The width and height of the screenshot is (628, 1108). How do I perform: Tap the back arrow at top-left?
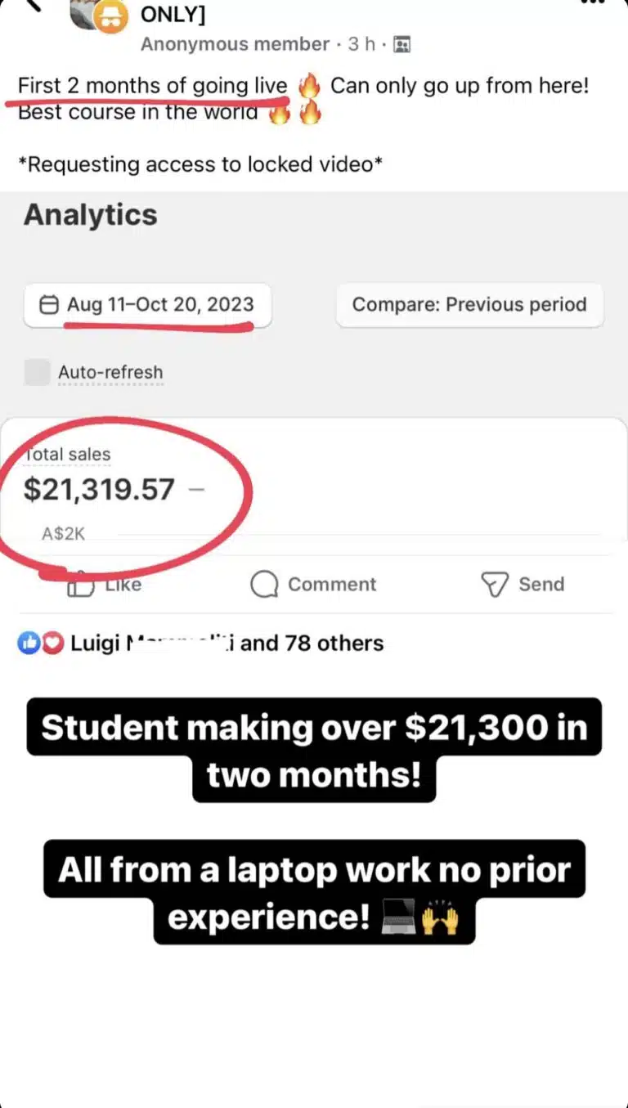(x=31, y=5)
